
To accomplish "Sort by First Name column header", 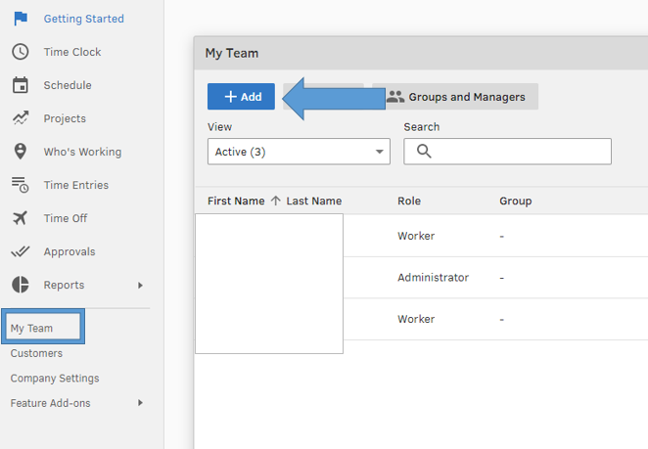I will [236, 202].
